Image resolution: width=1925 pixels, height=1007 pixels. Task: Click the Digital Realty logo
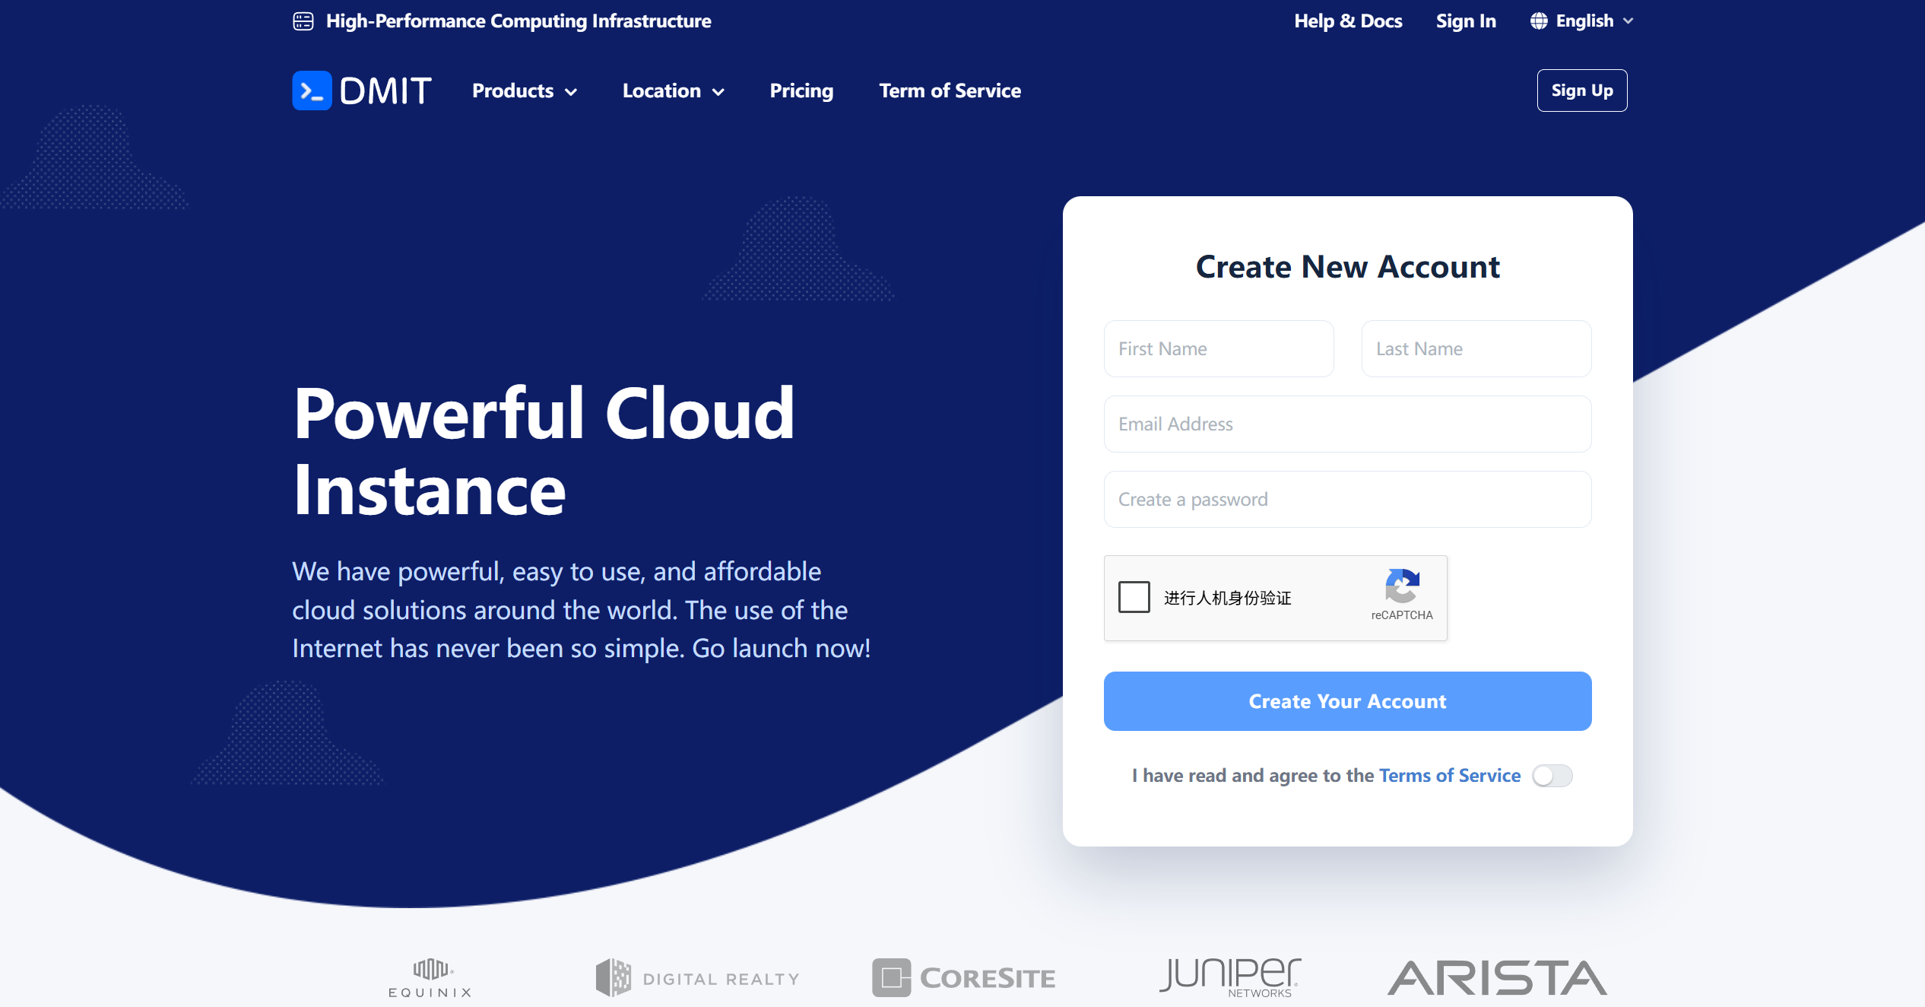click(x=697, y=978)
